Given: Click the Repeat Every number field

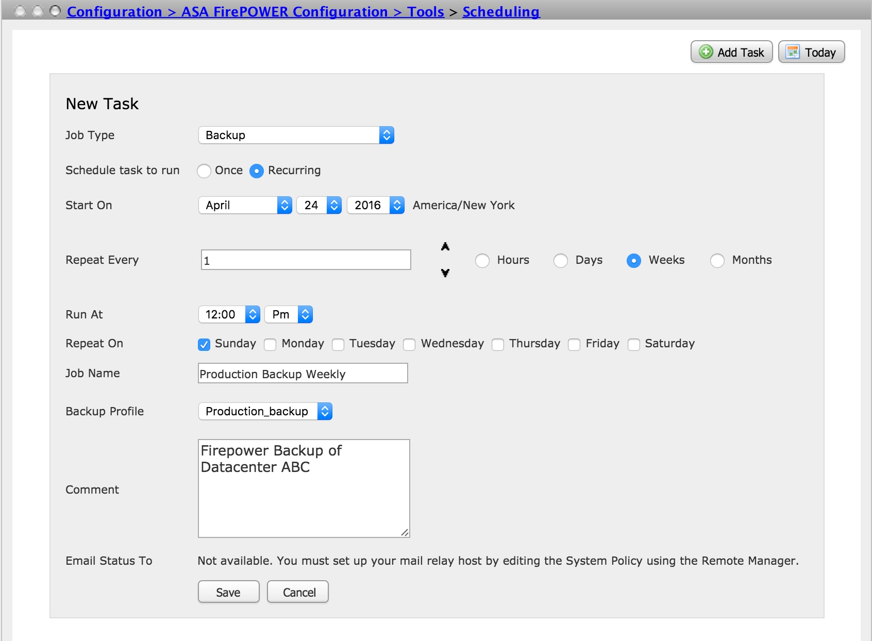Looking at the screenshot, I should click(x=306, y=260).
